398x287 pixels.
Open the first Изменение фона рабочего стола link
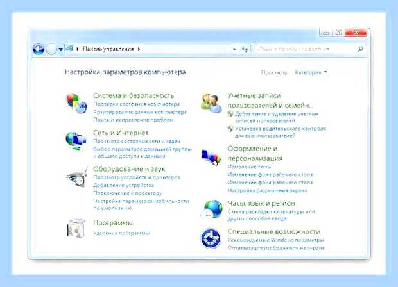pos(270,174)
